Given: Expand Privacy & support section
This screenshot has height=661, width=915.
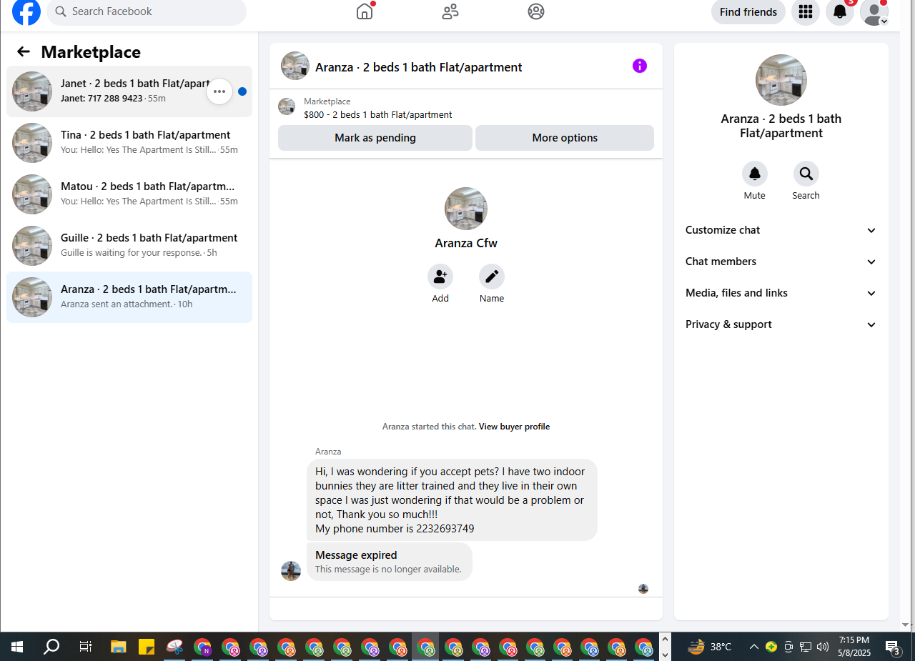Looking at the screenshot, I should click(781, 324).
